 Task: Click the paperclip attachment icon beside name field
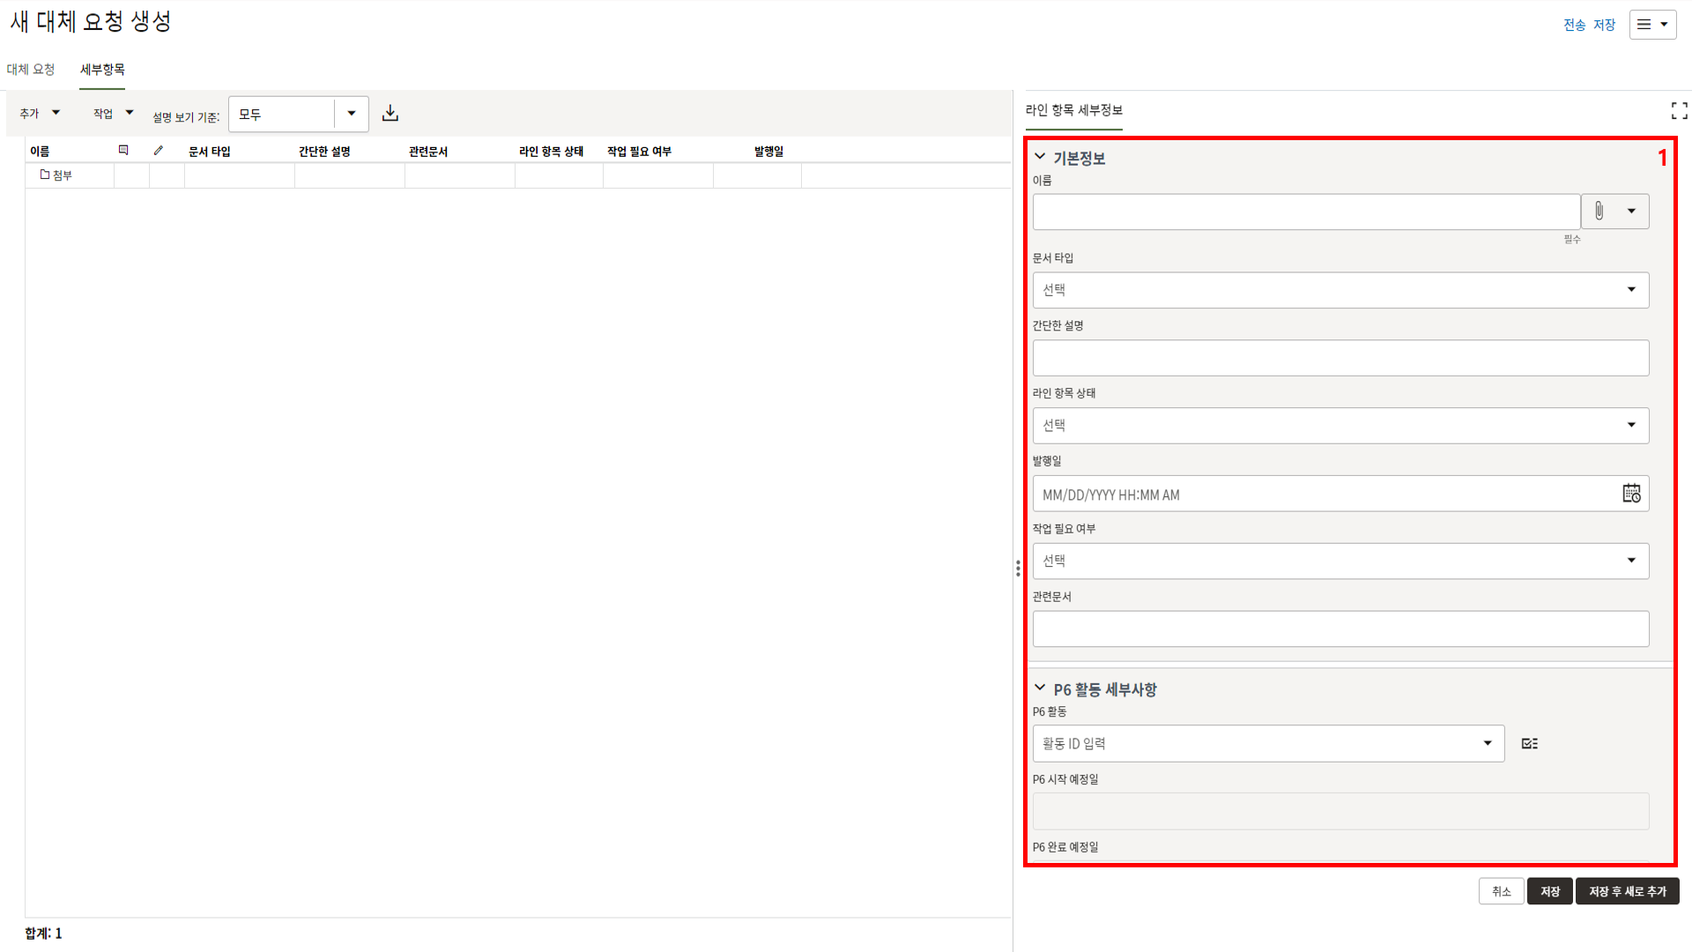(1599, 212)
